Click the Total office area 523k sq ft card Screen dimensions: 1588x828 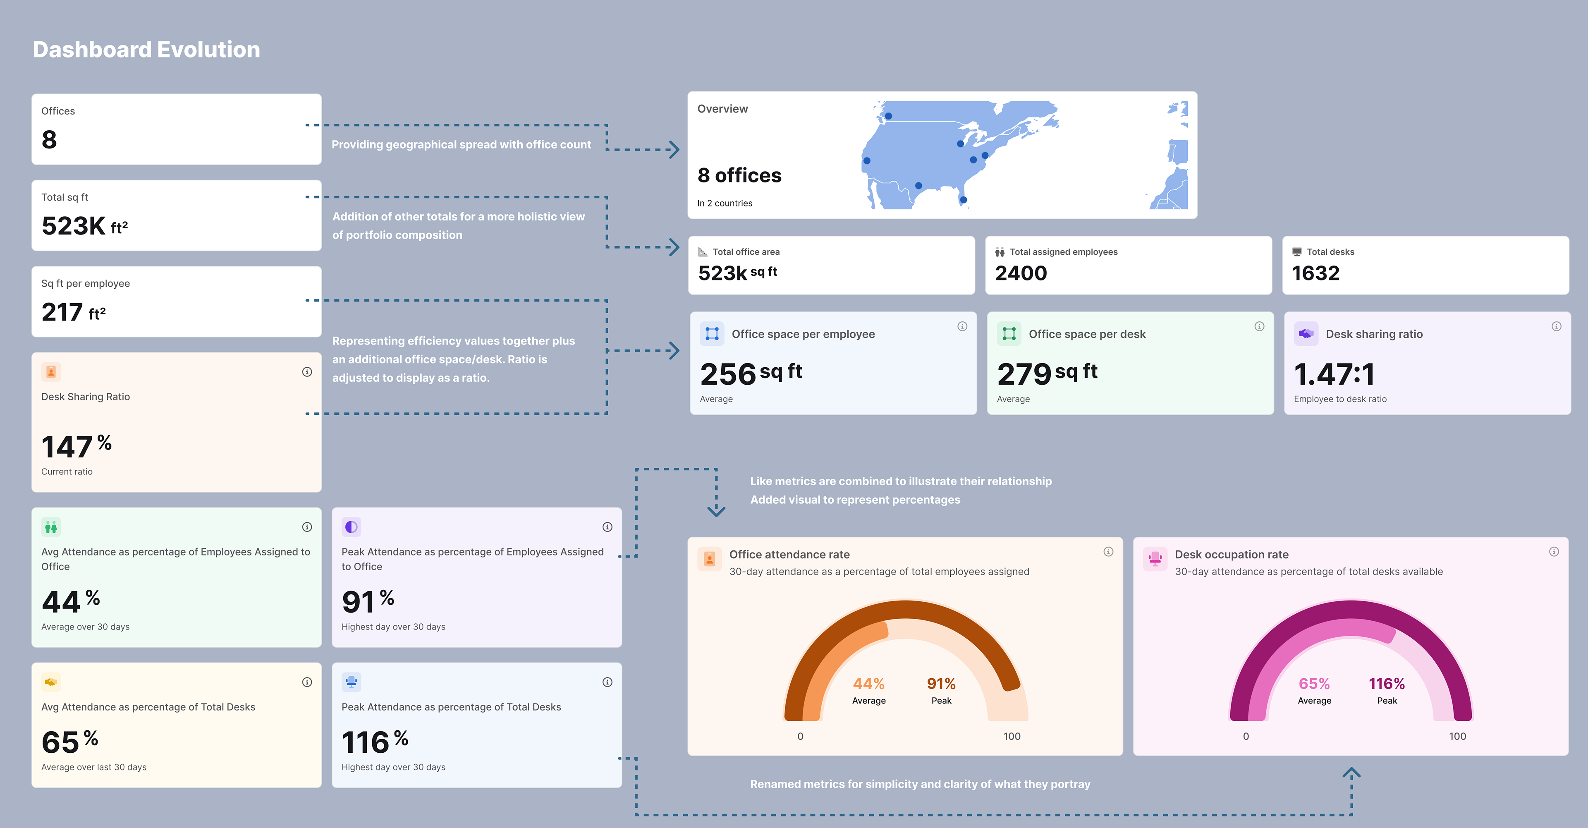(831, 265)
